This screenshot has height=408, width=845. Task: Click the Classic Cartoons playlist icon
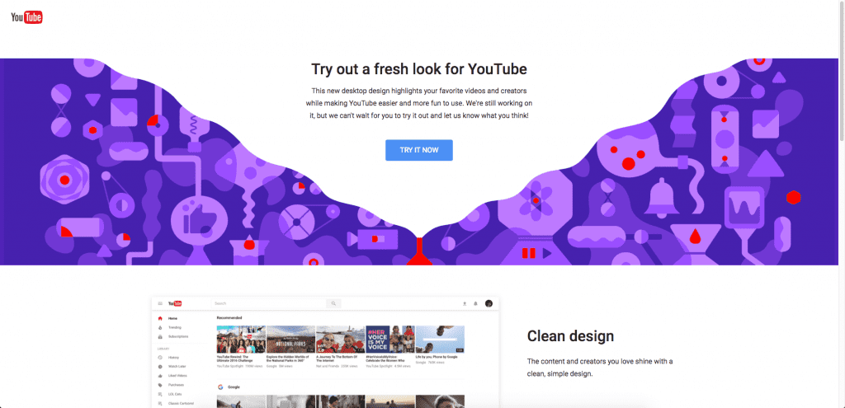click(160, 403)
